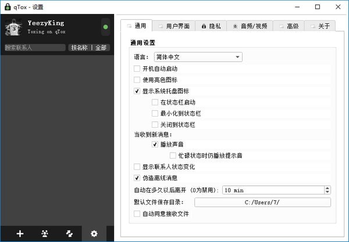Switch to the 高级 tab

coord(289,26)
